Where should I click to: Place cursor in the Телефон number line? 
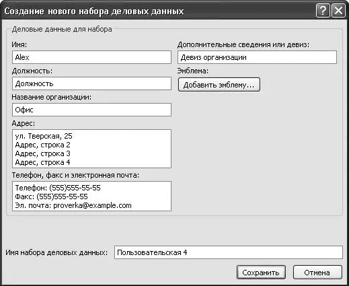point(58,188)
